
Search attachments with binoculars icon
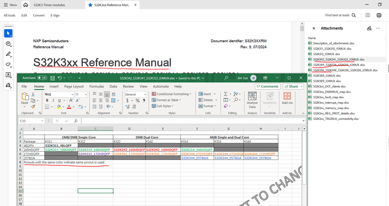(369, 28)
